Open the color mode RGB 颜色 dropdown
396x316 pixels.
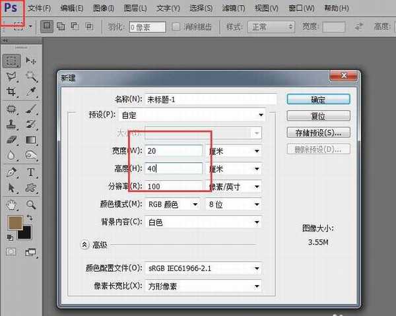(x=173, y=205)
